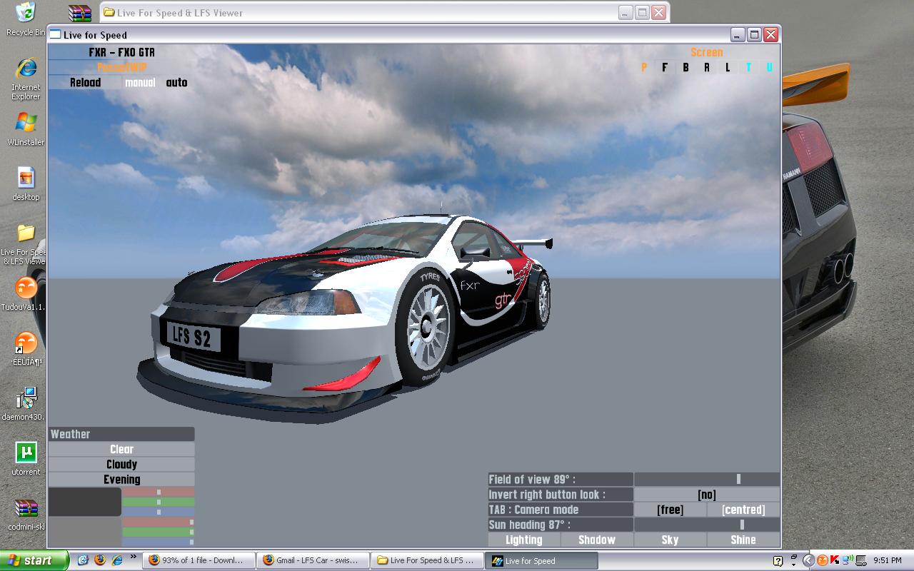Click the dark color swatch under Weather
This screenshot has width=914, height=571.
[x=84, y=502]
